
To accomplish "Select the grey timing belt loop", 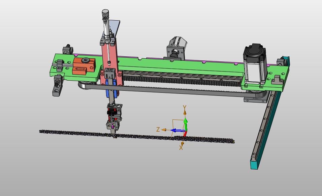I will (x=172, y=90).
